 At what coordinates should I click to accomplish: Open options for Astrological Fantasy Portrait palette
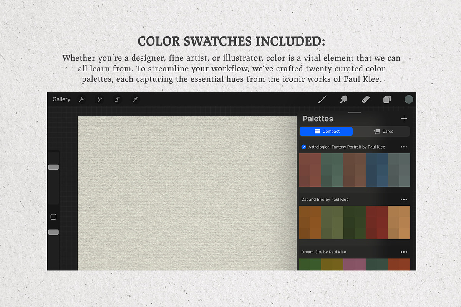tap(404, 147)
